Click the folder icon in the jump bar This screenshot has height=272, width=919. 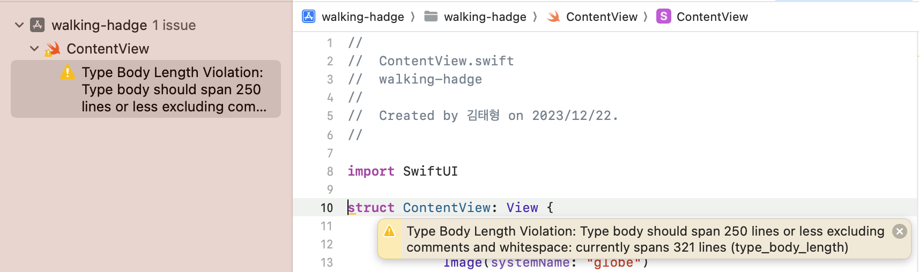(431, 17)
